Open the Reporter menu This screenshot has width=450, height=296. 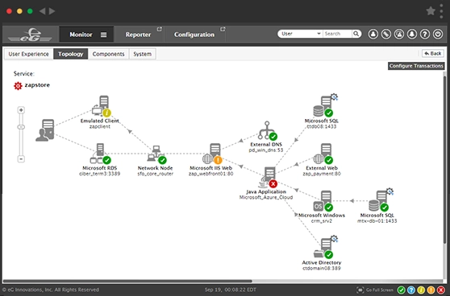pyautogui.click(x=138, y=35)
